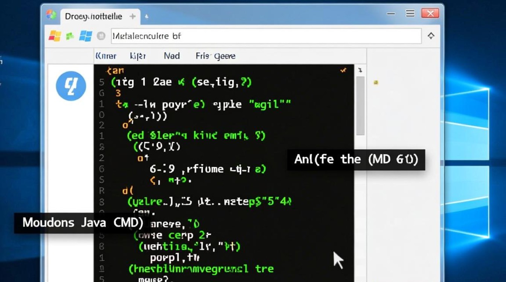Click the small pin icon above the scrollbar
This screenshot has height=282, width=506.
pyautogui.click(x=360, y=70)
